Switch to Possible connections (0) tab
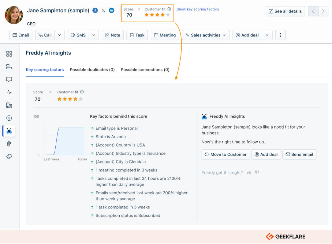Image resolution: width=332 pixels, height=244 pixels. tap(145, 70)
